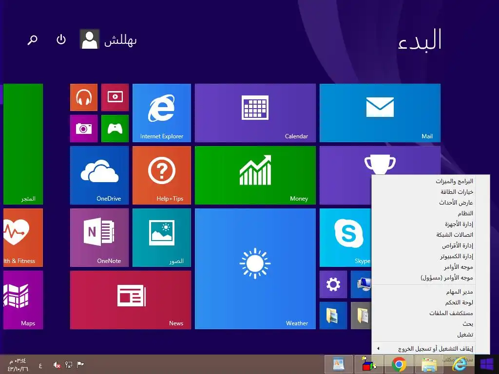The height and width of the screenshot is (374, 499).
Task: Open the Mail tile
Action: (380, 113)
